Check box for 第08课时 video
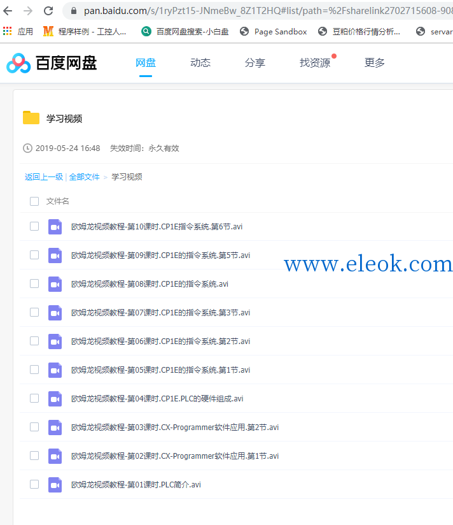The width and height of the screenshot is (453, 525). (x=34, y=284)
